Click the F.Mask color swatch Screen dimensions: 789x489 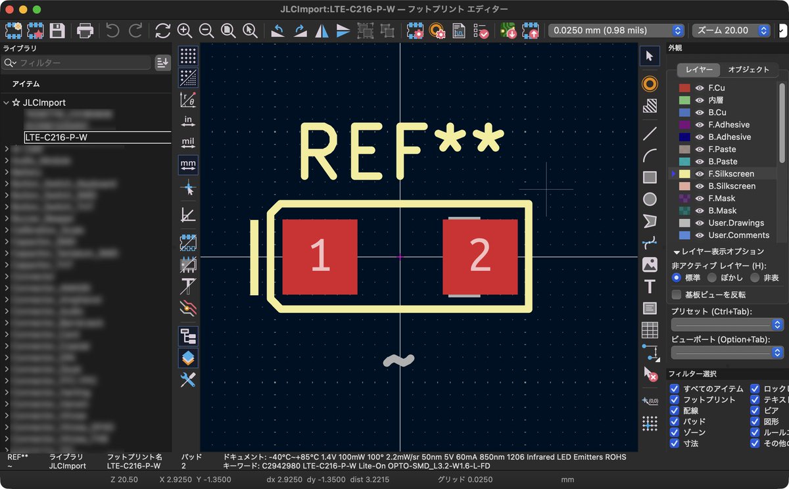[684, 198]
